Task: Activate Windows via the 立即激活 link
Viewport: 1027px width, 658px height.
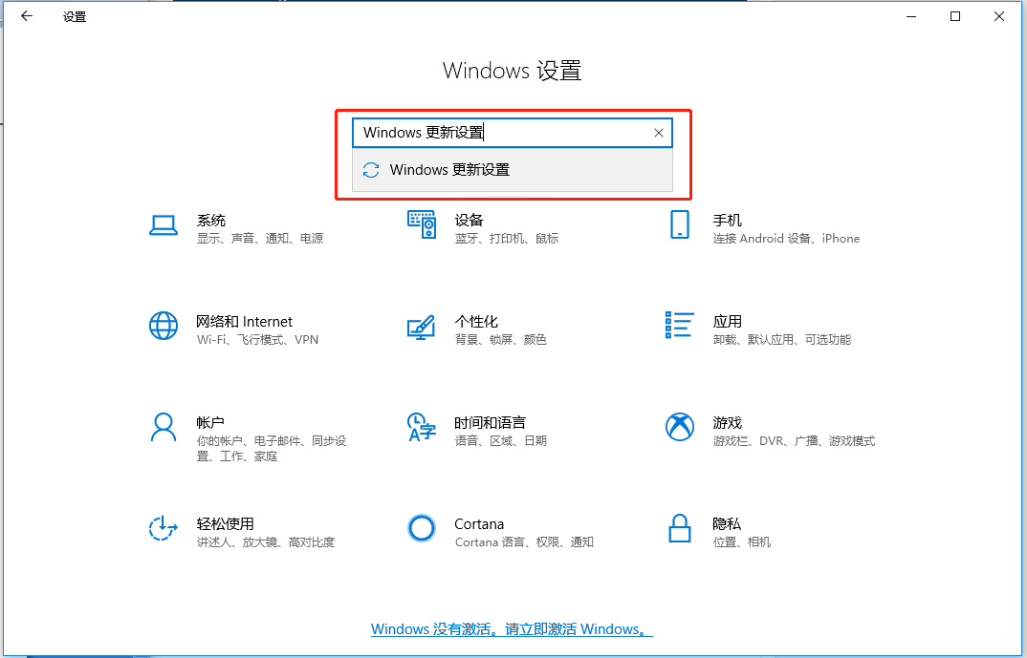Action: [513, 629]
